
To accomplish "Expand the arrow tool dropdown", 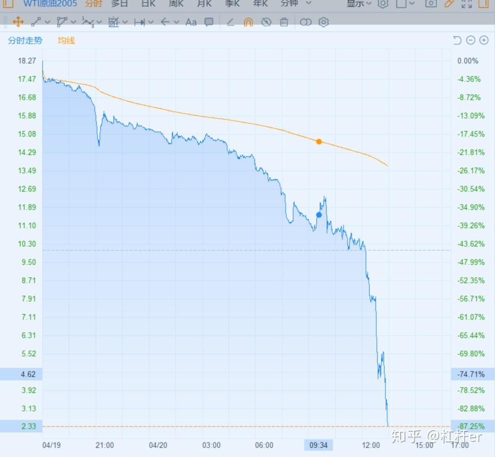I will click(176, 22).
